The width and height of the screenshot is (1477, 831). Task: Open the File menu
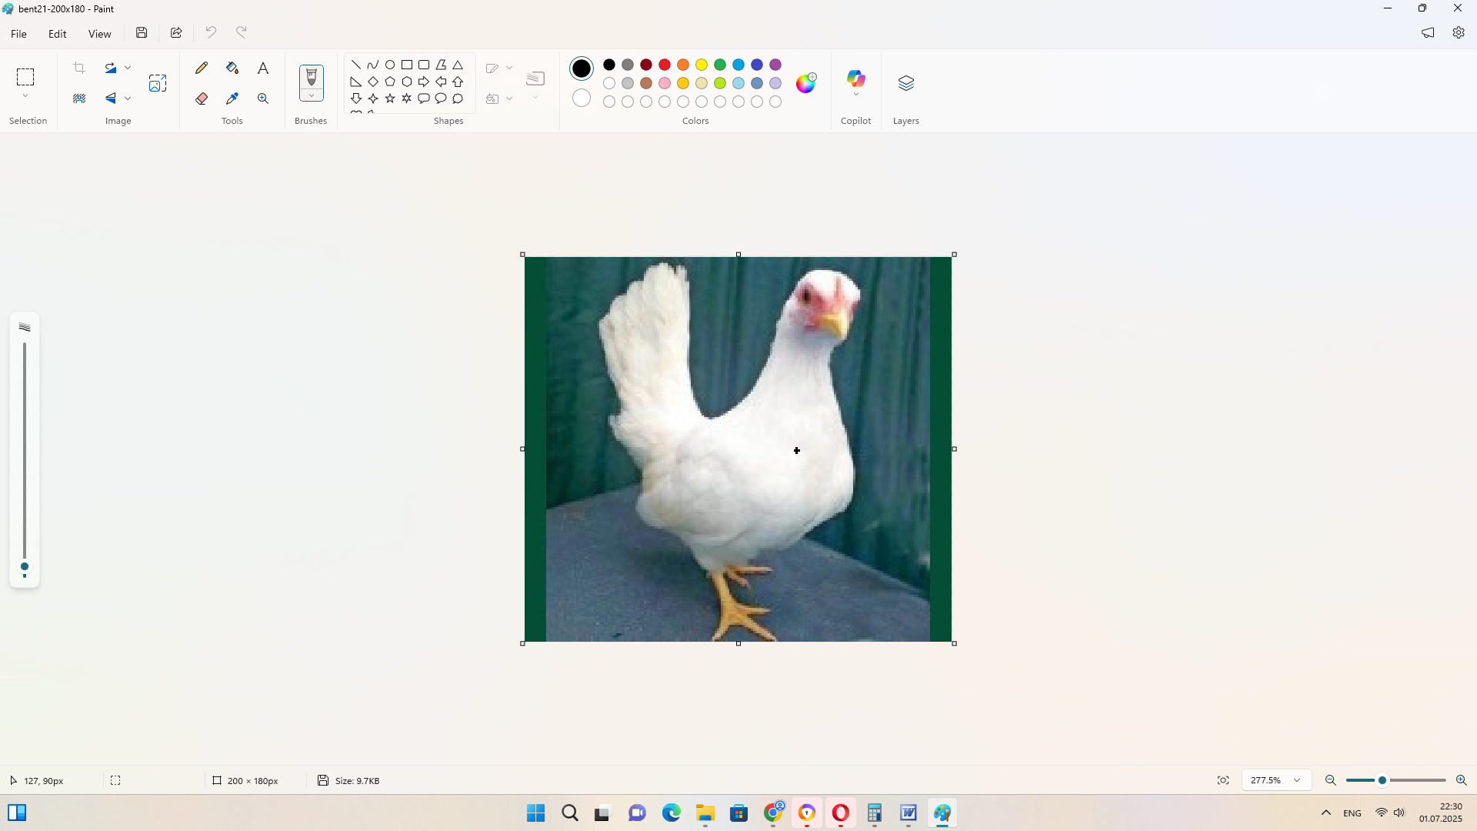click(x=18, y=34)
